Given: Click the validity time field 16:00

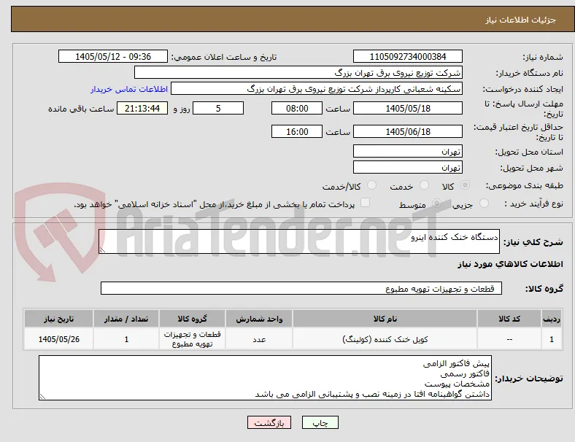Looking at the screenshot, I should coord(297,131).
